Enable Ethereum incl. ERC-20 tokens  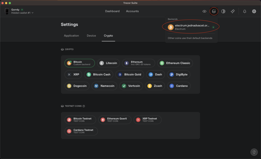pyautogui.click(x=138, y=63)
